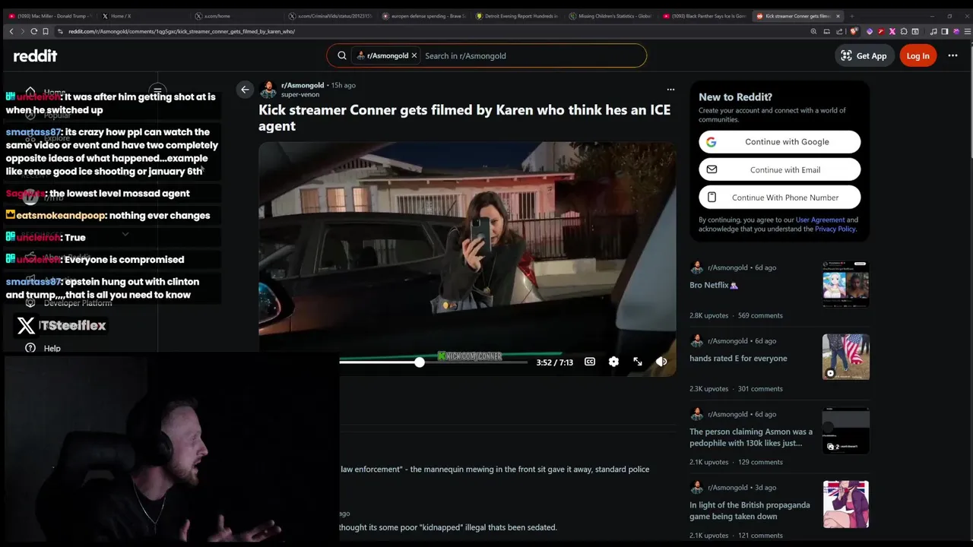Switch to the x.com/home tab
Viewport: 973px width, 547px height.
(236, 16)
